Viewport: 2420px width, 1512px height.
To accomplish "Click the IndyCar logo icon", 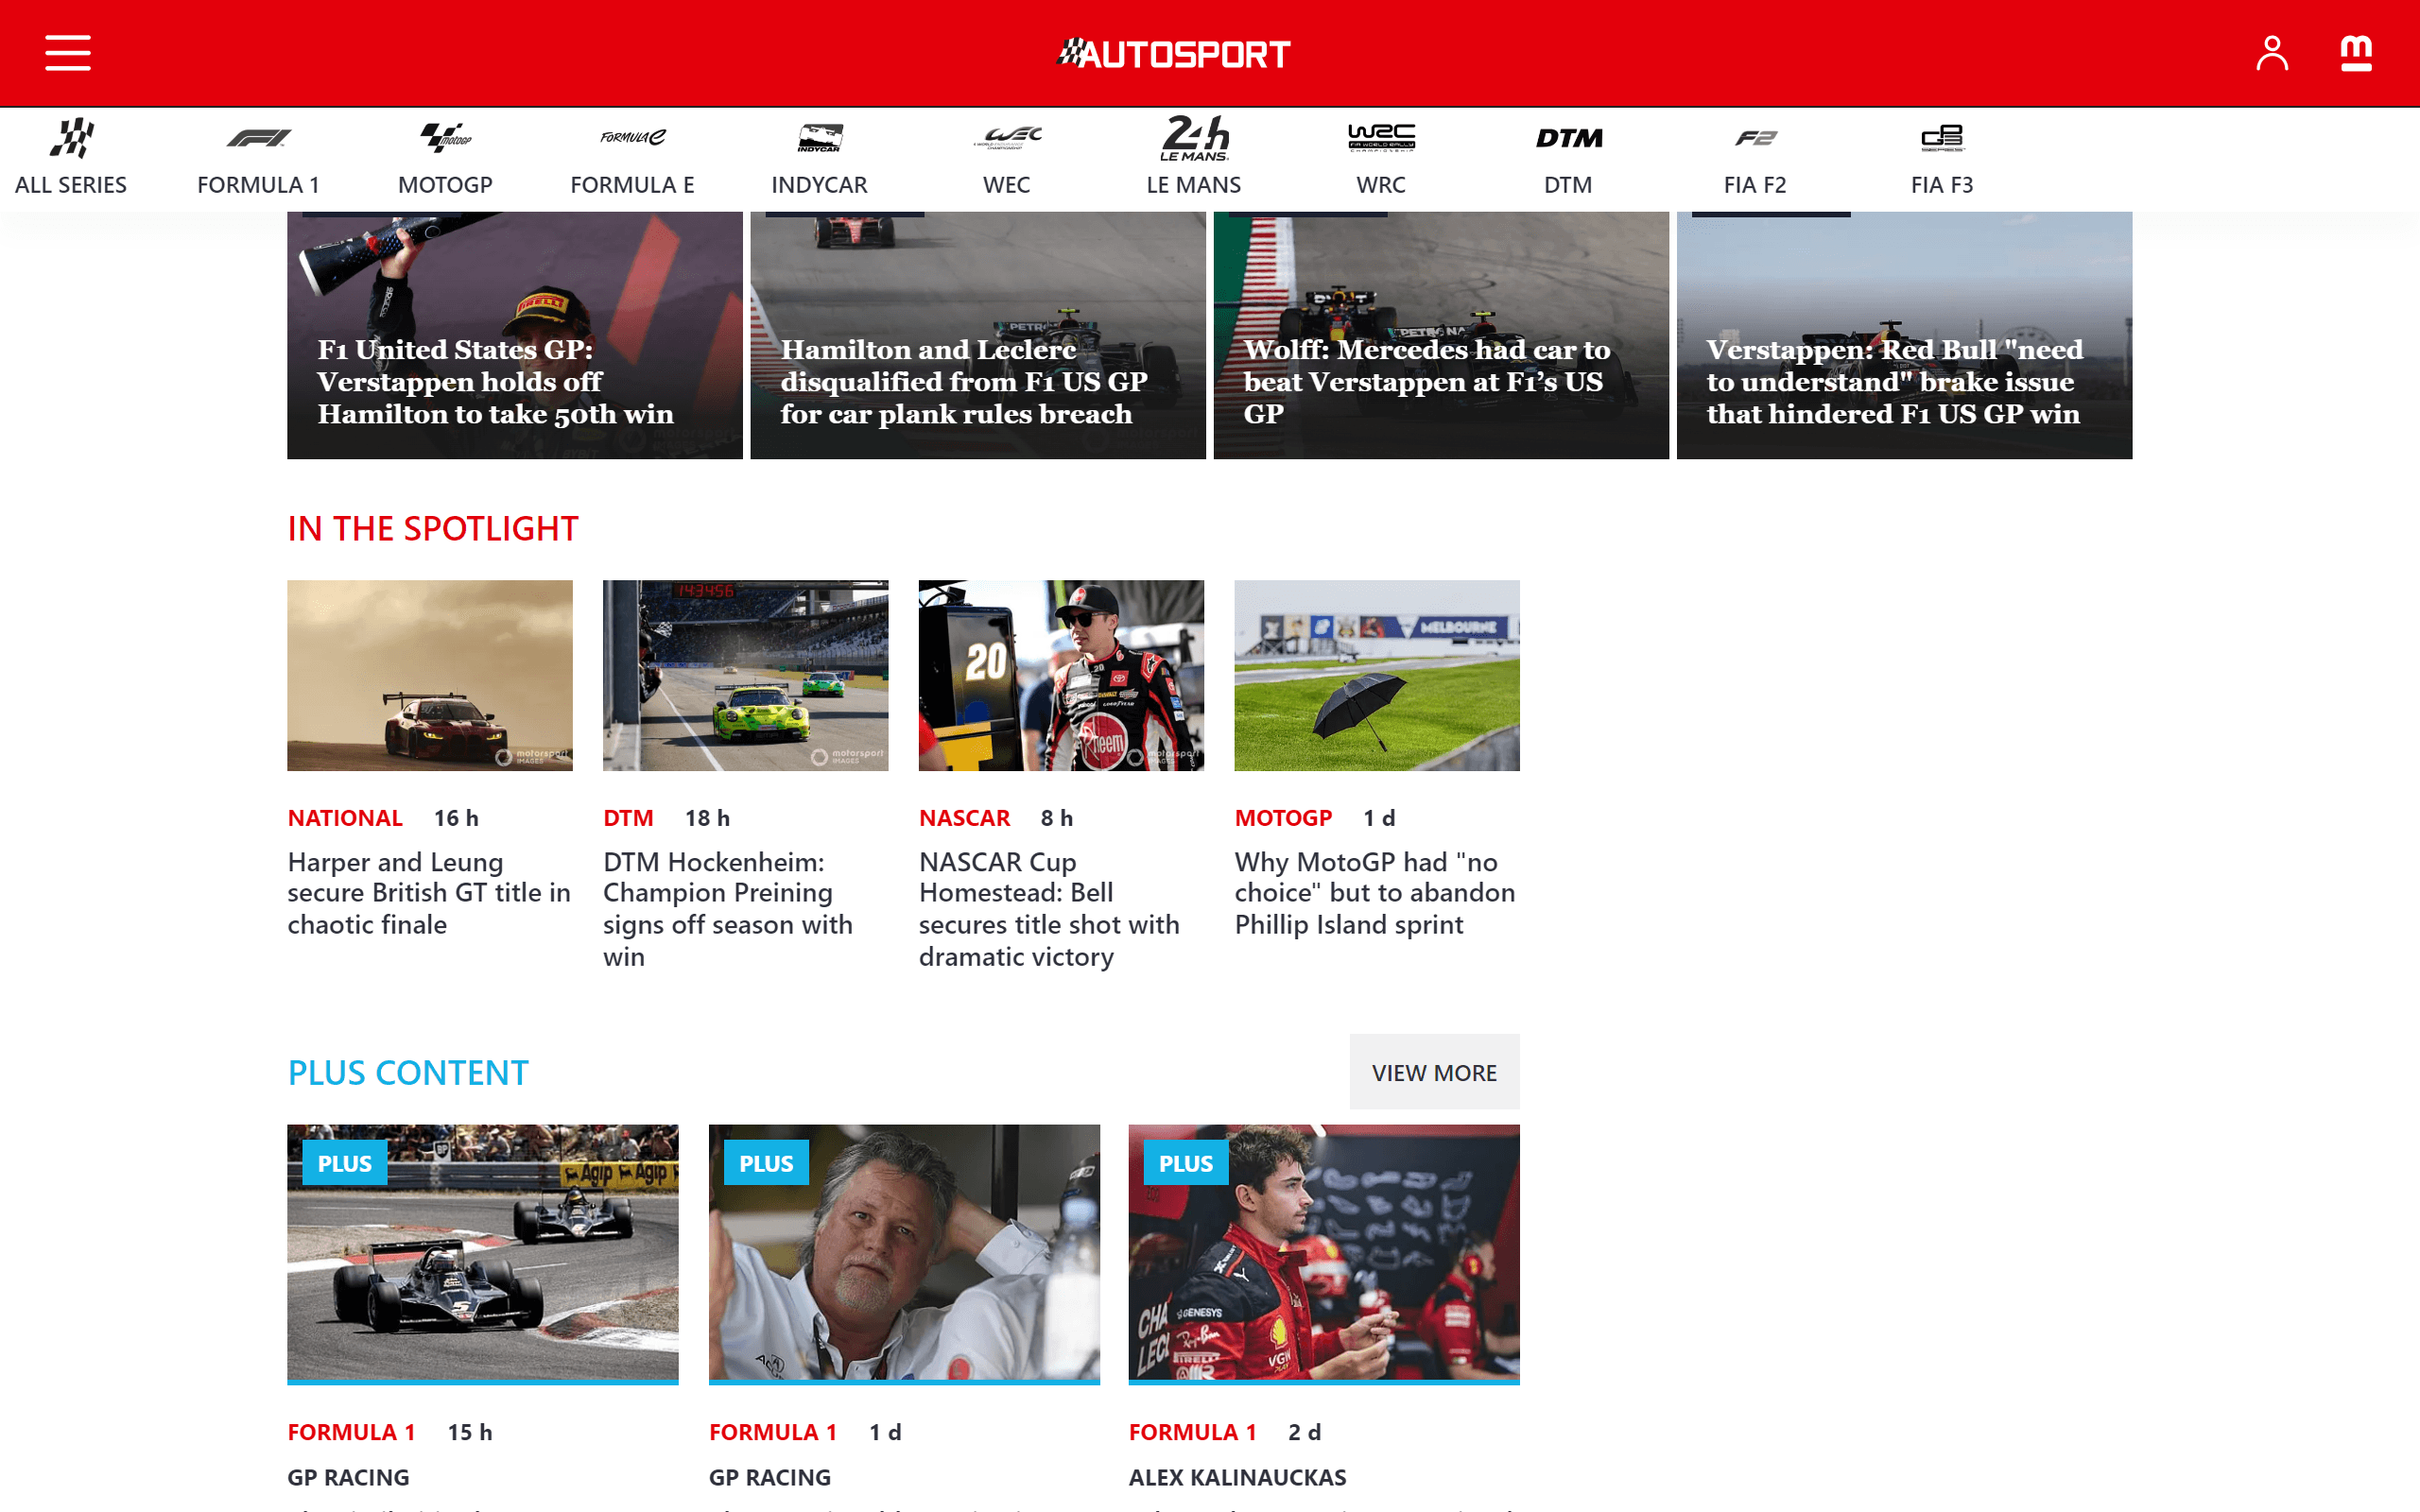I will pyautogui.click(x=819, y=137).
